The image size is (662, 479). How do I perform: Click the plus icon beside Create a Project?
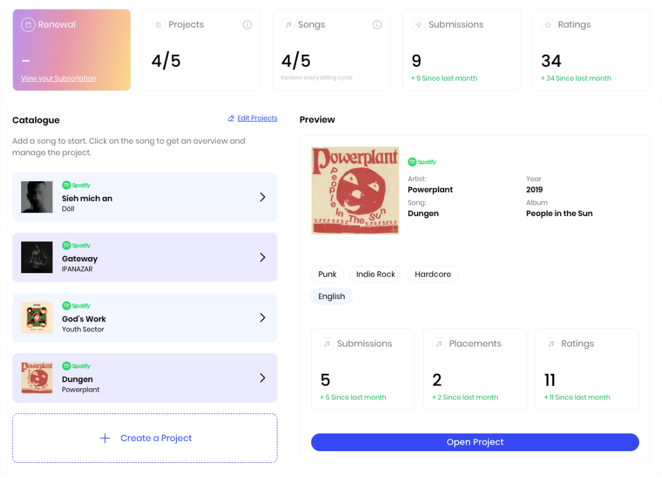tap(105, 438)
